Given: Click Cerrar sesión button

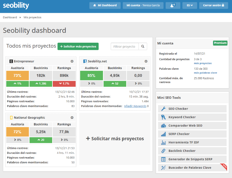Looking at the screenshot, I should point(213,6).
